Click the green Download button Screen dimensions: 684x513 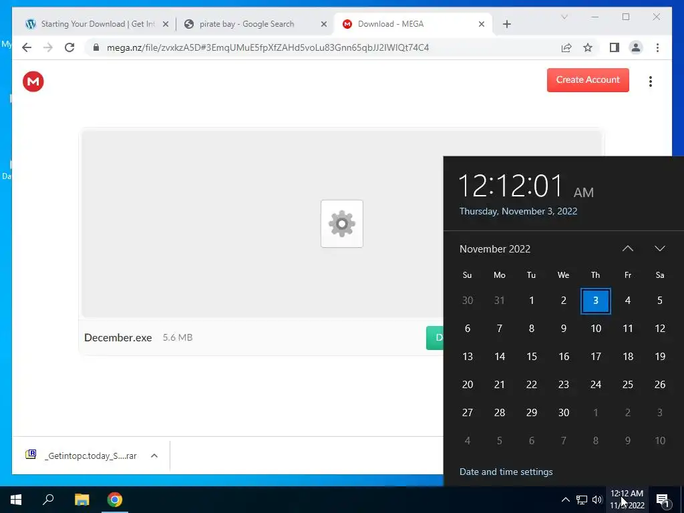coord(434,337)
